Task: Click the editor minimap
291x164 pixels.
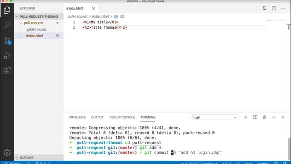Action: click(276, 20)
